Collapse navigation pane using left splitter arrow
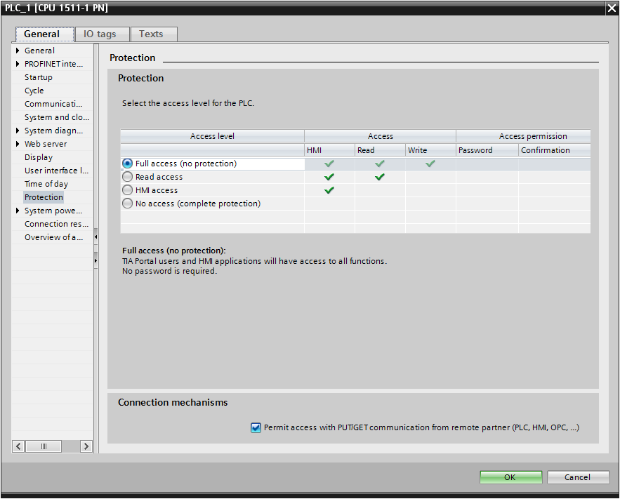The width and height of the screenshot is (620, 499). (95, 237)
